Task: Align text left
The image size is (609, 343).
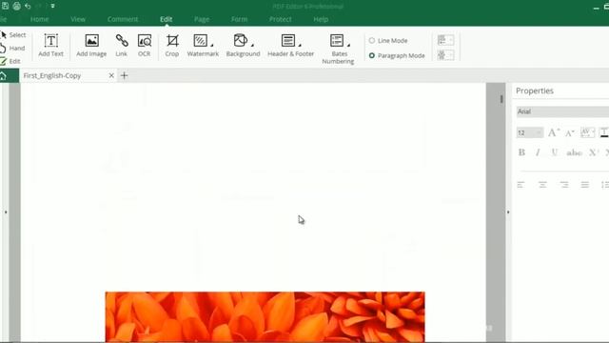Action: tap(521, 185)
